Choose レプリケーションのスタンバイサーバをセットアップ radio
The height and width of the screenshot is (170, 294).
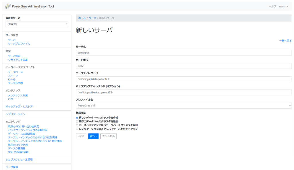[77, 129]
